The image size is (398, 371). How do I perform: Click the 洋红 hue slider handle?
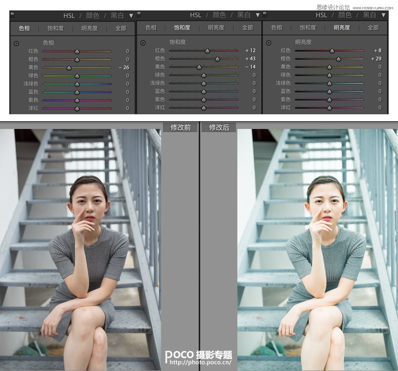point(77,109)
